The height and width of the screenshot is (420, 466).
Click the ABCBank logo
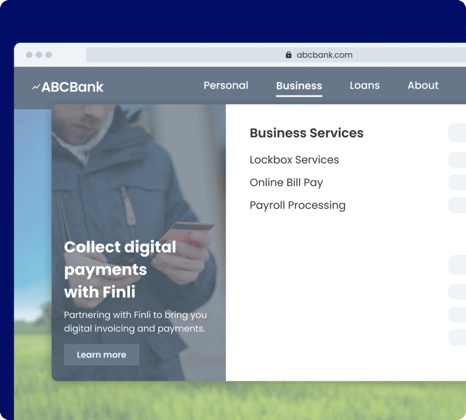tap(68, 87)
